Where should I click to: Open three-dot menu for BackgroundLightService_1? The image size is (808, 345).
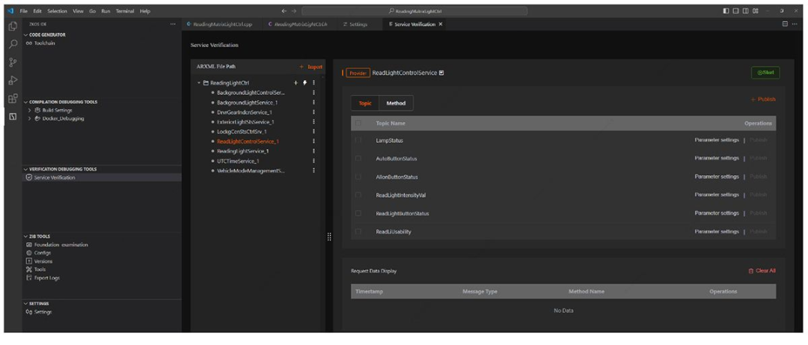313,102
